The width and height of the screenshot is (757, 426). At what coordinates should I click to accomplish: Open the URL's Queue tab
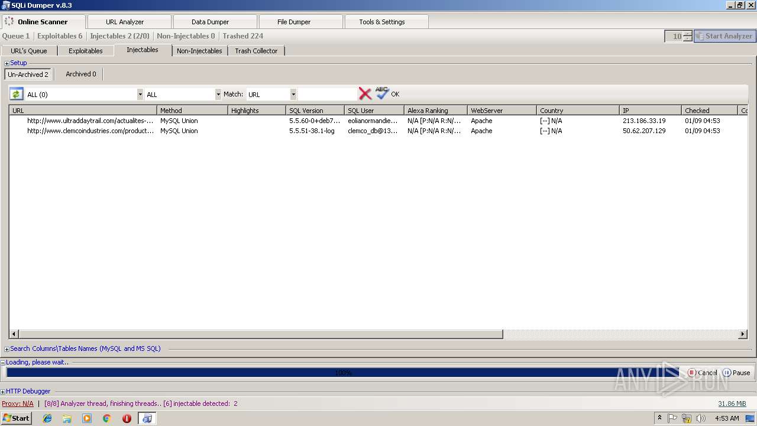point(28,51)
